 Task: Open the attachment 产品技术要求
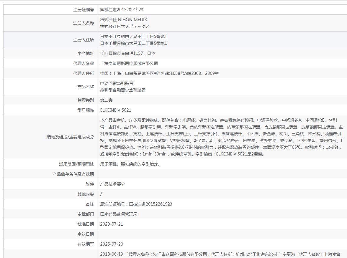(112, 184)
